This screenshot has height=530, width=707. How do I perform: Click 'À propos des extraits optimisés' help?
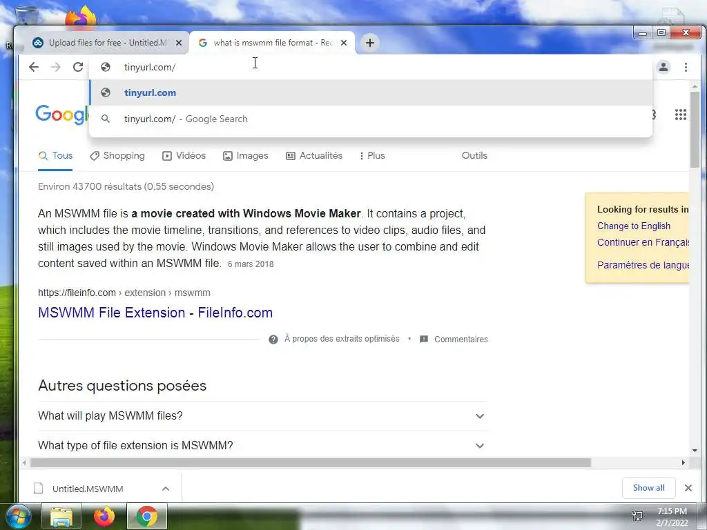(x=342, y=339)
